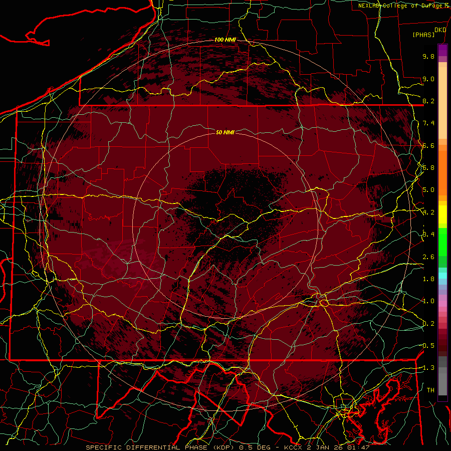451x451 pixels.
Task: Pick the cyan color bar segment
Action: pos(442,275)
